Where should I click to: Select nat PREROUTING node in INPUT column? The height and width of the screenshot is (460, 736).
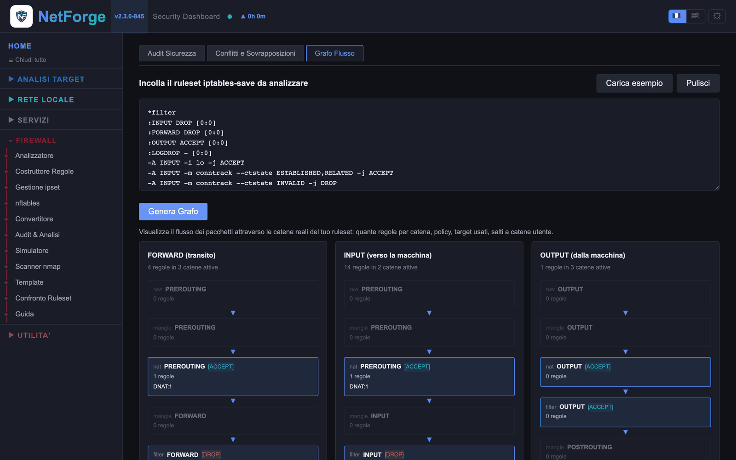pos(429,377)
